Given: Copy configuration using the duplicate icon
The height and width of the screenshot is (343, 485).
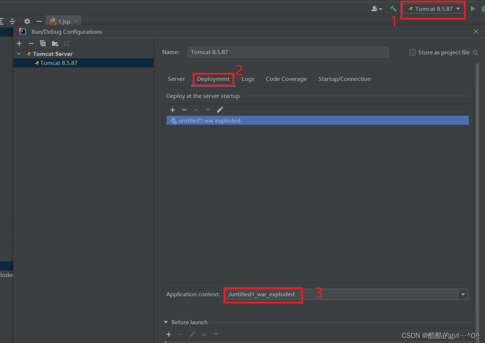Looking at the screenshot, I should point(43,44).
